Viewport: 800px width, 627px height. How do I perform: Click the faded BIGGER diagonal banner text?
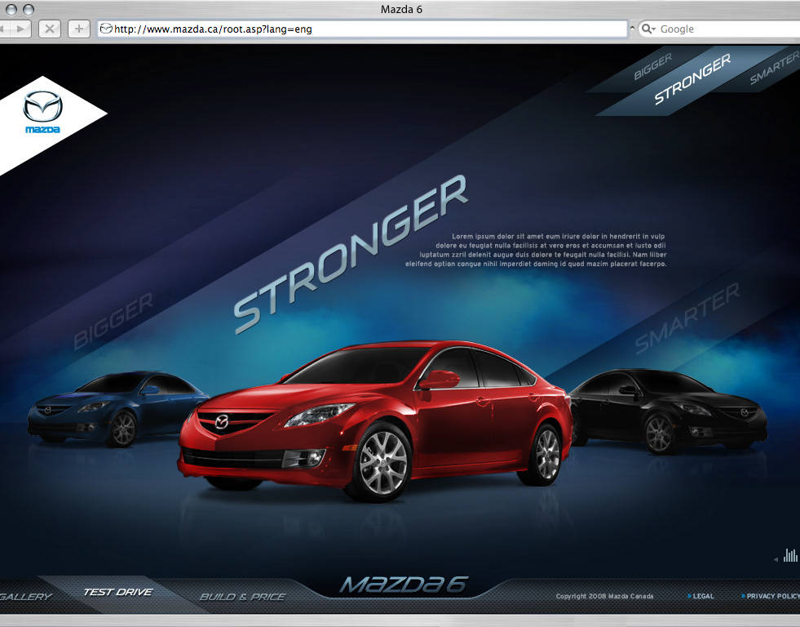113,321
